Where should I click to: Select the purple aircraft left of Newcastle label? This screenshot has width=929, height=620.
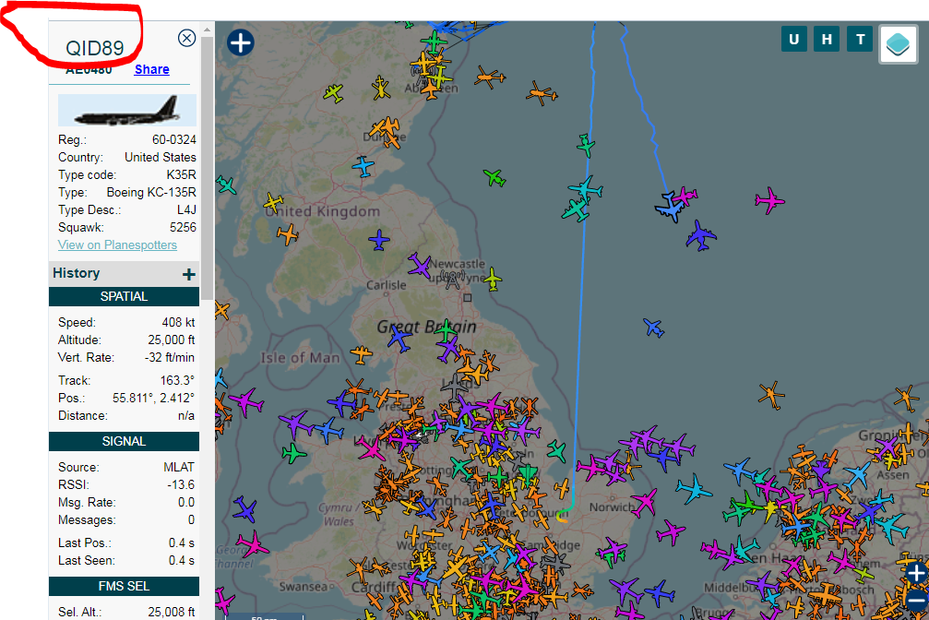420,266
